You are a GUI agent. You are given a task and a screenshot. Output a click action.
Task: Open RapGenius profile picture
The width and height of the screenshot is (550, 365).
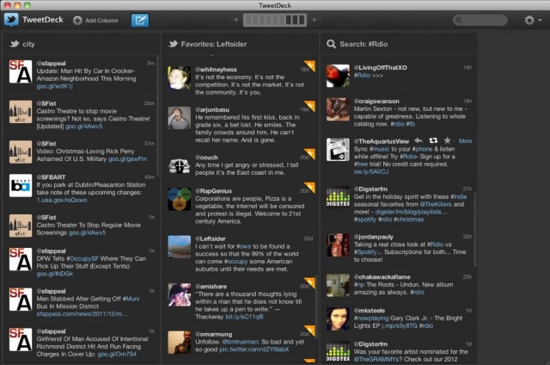coord(180,199)
